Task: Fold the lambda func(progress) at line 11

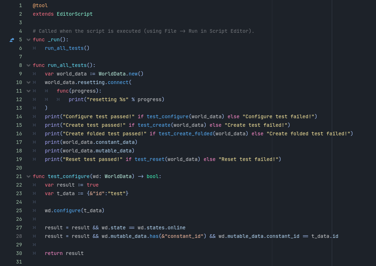Action: pyautogui.click(x=29, y=91)
